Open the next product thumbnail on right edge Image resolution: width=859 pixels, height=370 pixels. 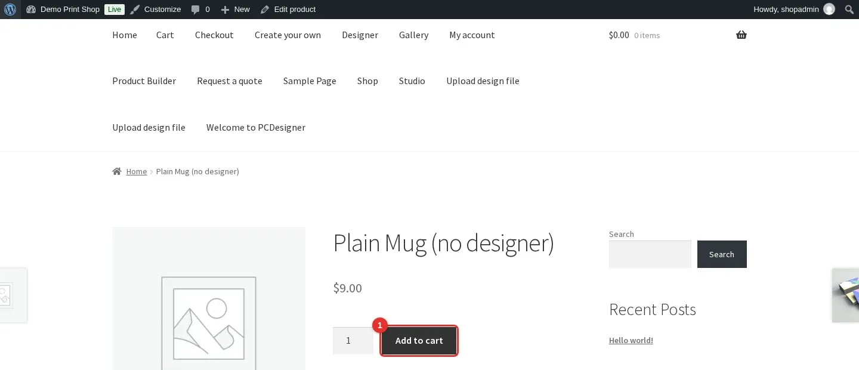846,295
